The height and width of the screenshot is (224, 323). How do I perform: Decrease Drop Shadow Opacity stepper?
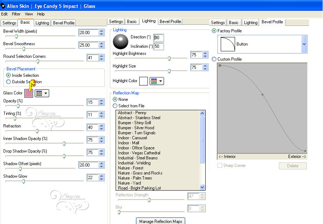(x=101, y=154)
